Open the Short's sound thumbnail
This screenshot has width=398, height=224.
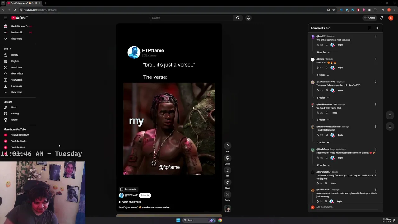pyautogui.click(x=228, y=209)
